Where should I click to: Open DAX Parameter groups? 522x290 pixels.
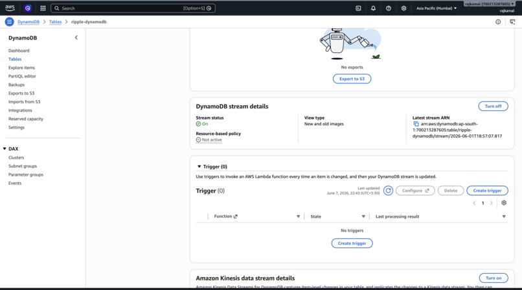26,175
